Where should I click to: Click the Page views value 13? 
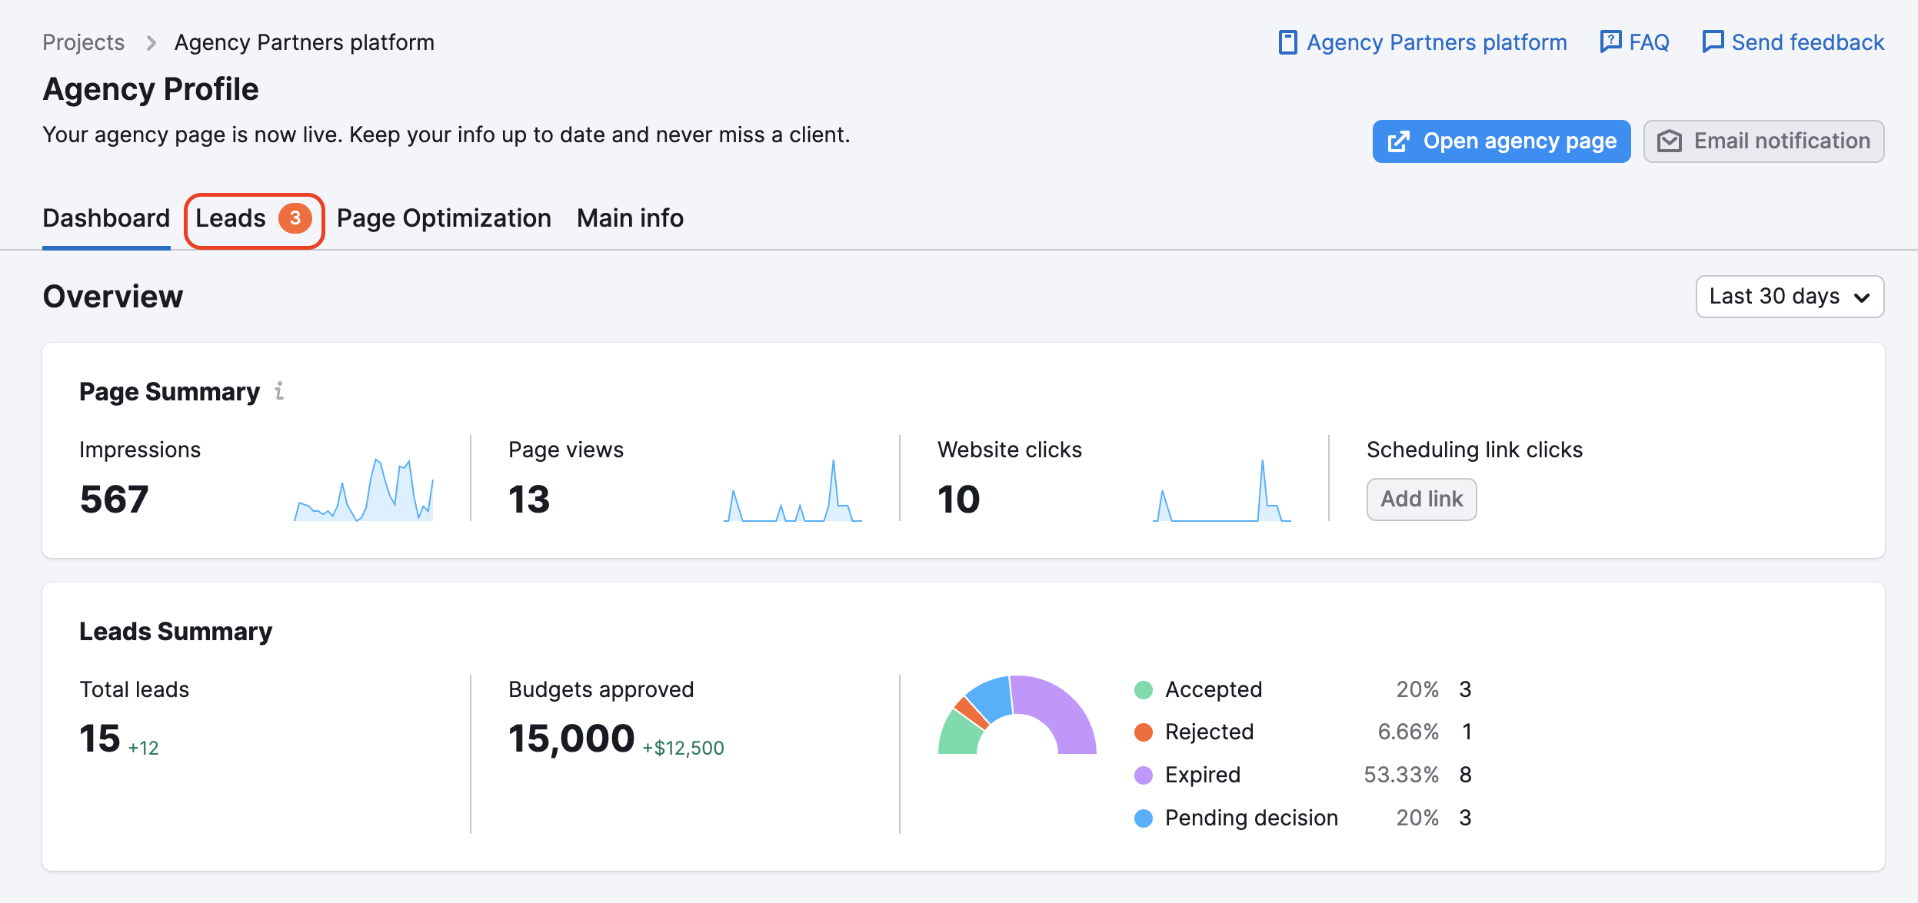click(529, 500)
